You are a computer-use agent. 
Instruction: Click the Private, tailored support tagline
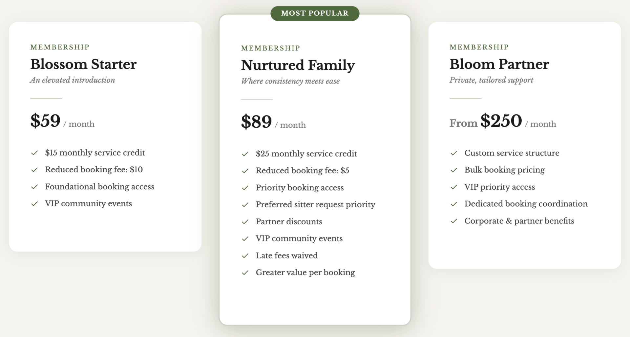click(x=491, y=80)
